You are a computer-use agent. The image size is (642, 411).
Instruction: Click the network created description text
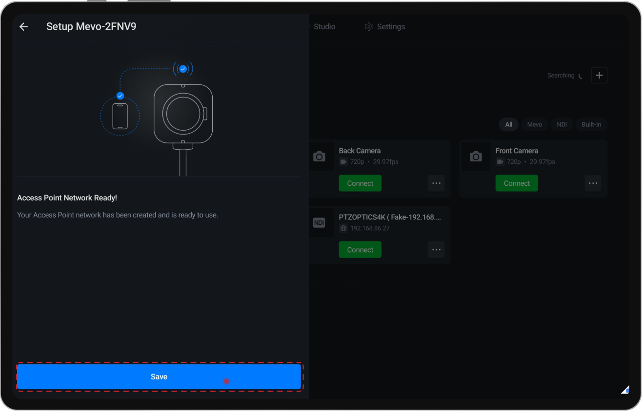coord(118,215)
